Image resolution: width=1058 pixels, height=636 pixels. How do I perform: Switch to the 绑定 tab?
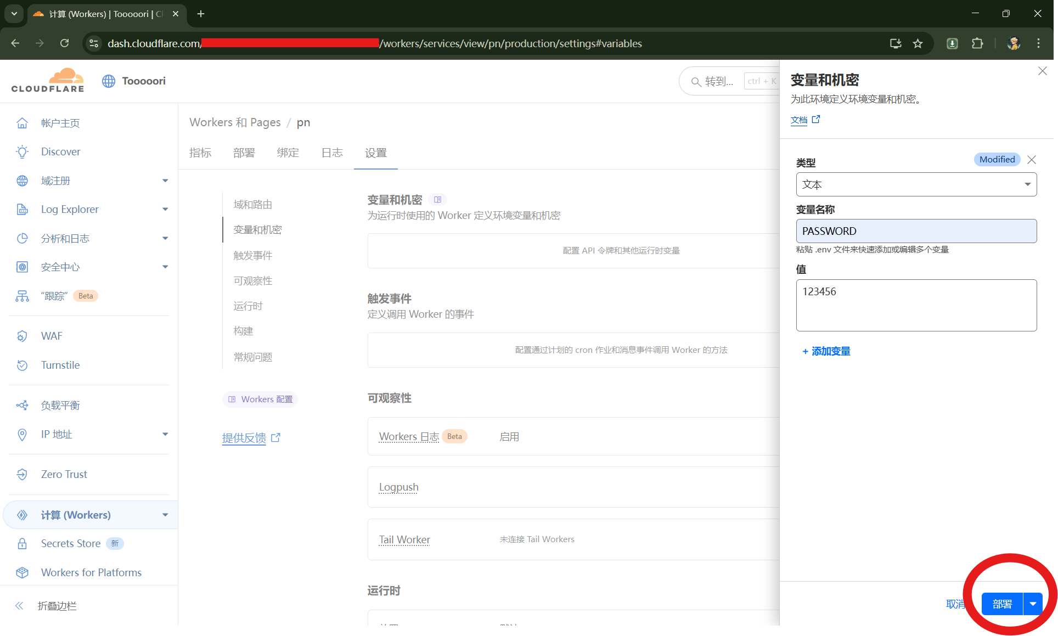click(288, 153)
